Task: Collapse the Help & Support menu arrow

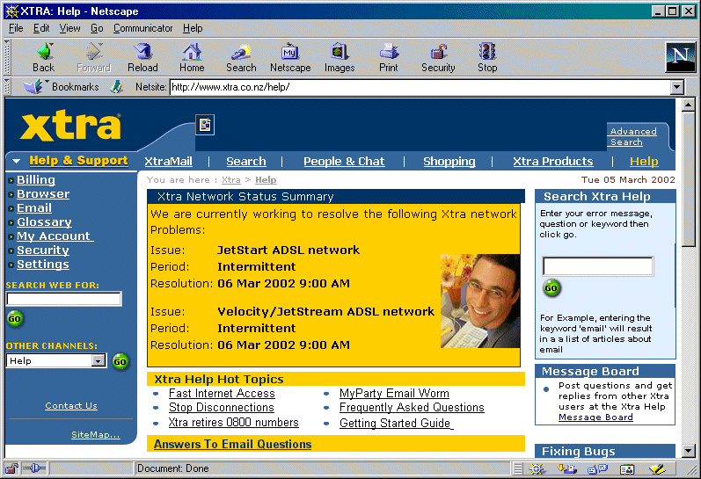Action: click(x=16, y=162)
